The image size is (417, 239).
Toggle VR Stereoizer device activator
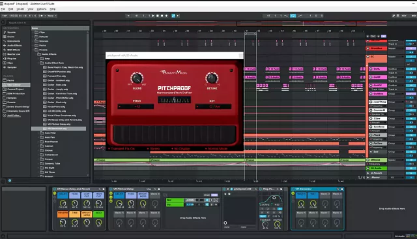click(293, 189)
